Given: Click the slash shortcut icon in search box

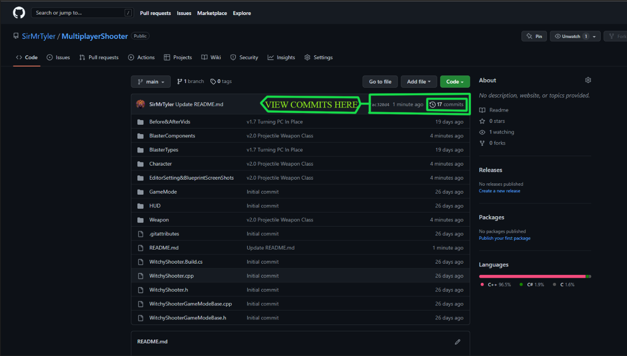Looking at the screenshot, I should pos(128,13).
